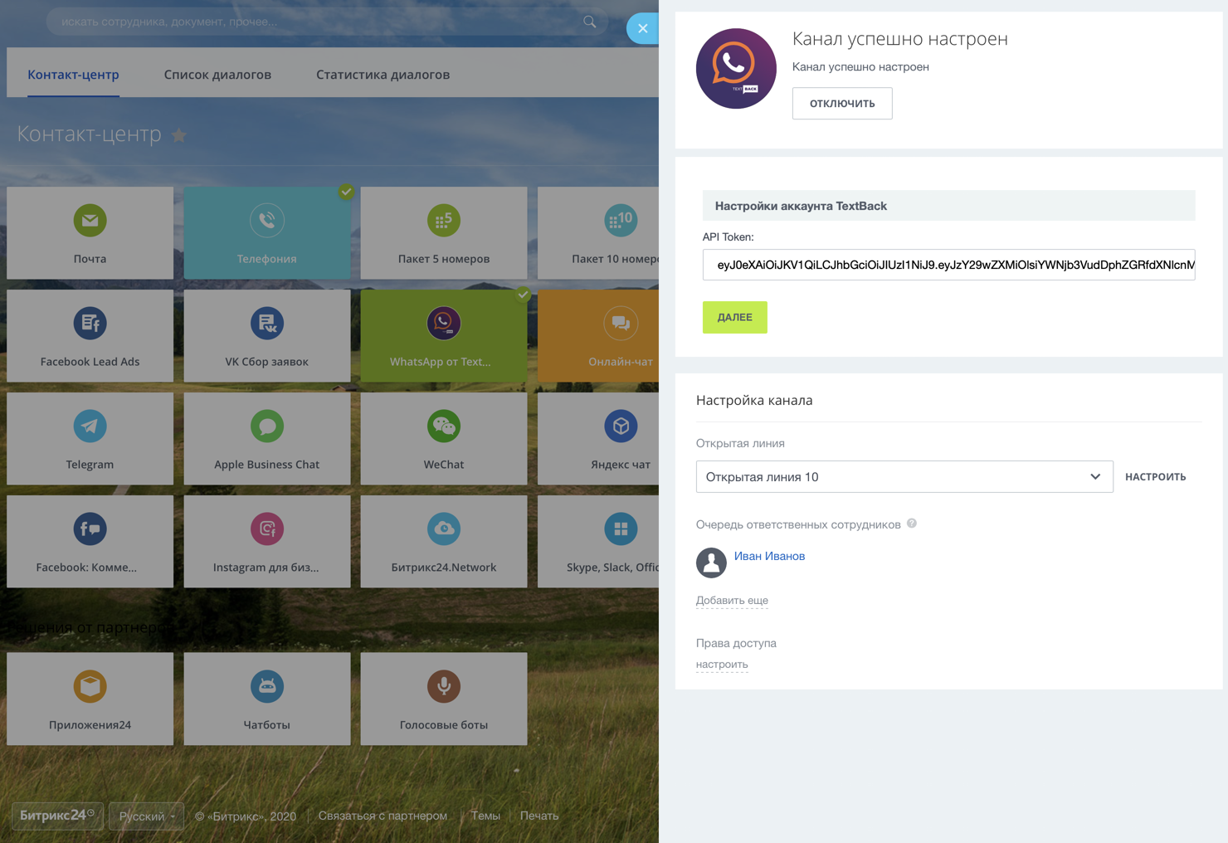Open VK Сбор заявок icon
Screen dimensions: 1228x843
266,324
